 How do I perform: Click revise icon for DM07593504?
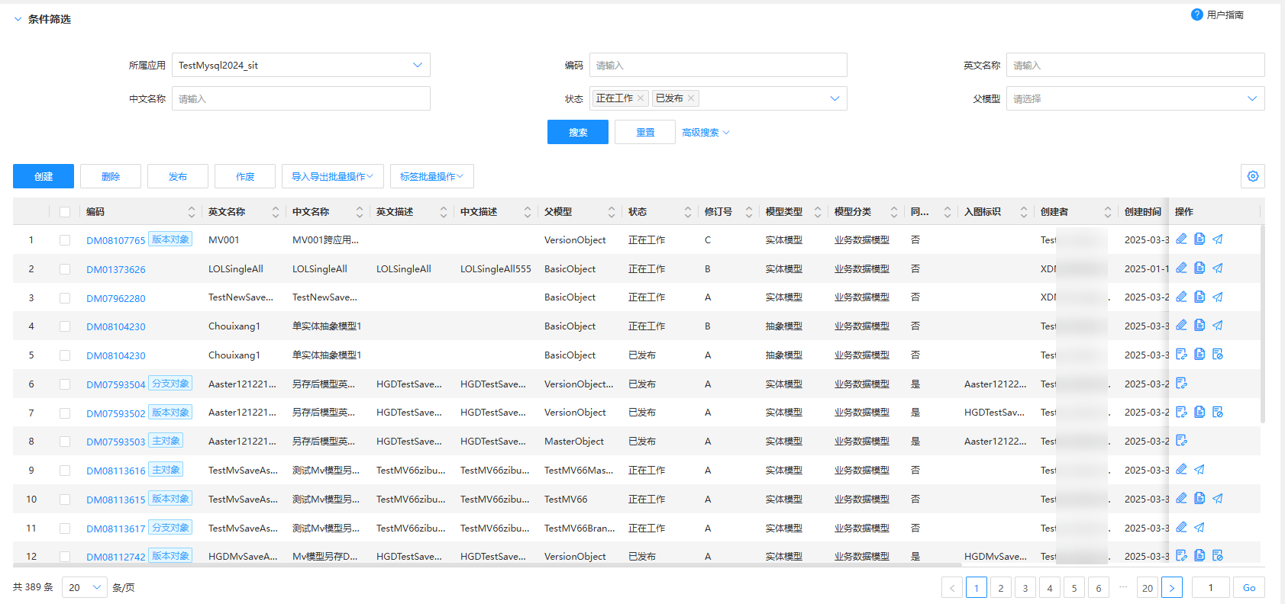click(x=1181, y=383)
